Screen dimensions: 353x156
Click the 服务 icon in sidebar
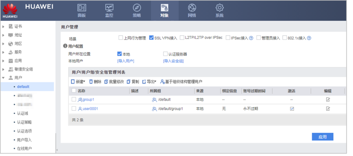pyautogui.click(x=10, y=52)
